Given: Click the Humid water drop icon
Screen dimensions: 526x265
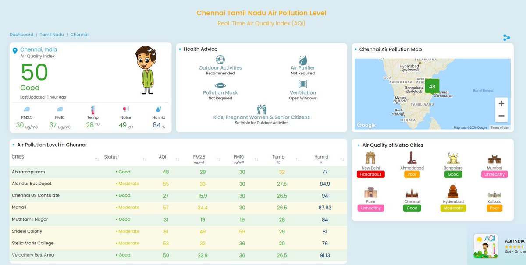Looking at the screenshot, I should [x=158, y=109].
